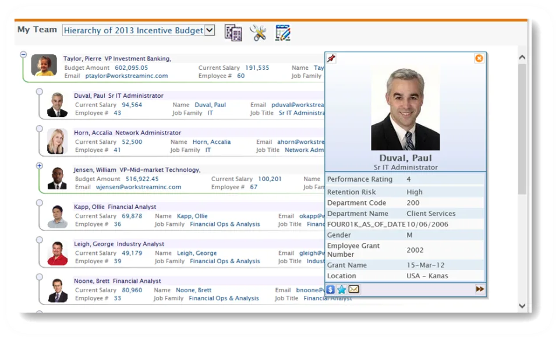Image resolution: width=559 pixels, height=340 pixels.
Task: Close the Duval, Paul detail popup
Action: coord(479,58)
